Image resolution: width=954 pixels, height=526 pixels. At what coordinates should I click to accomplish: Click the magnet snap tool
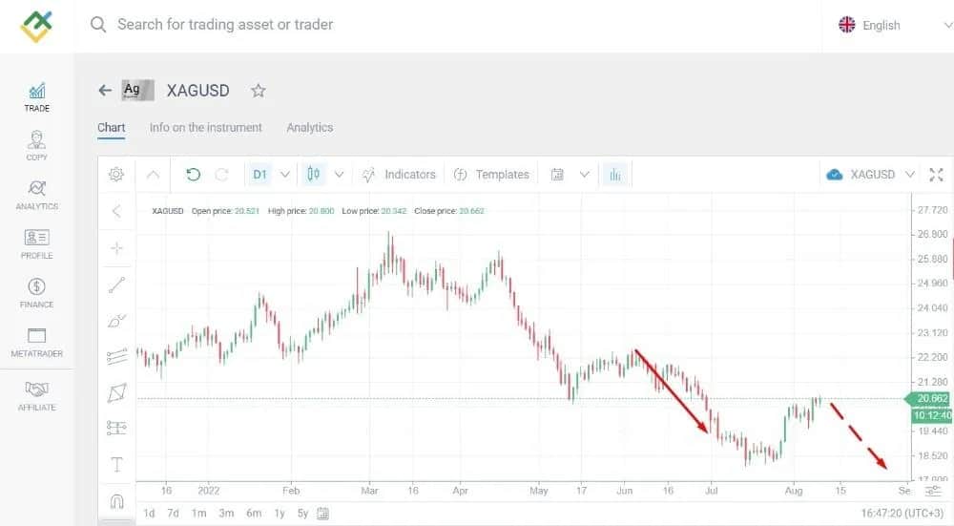click(117, 500)
